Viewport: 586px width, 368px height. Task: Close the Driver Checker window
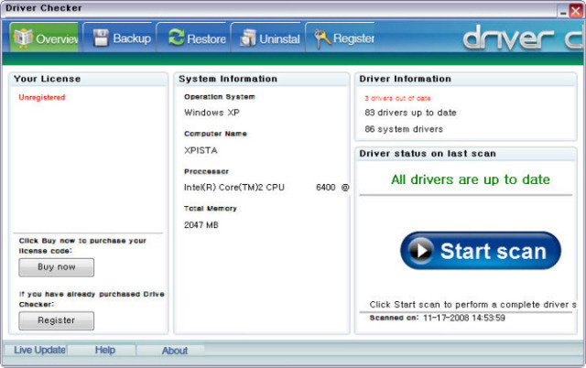[576, 11]
